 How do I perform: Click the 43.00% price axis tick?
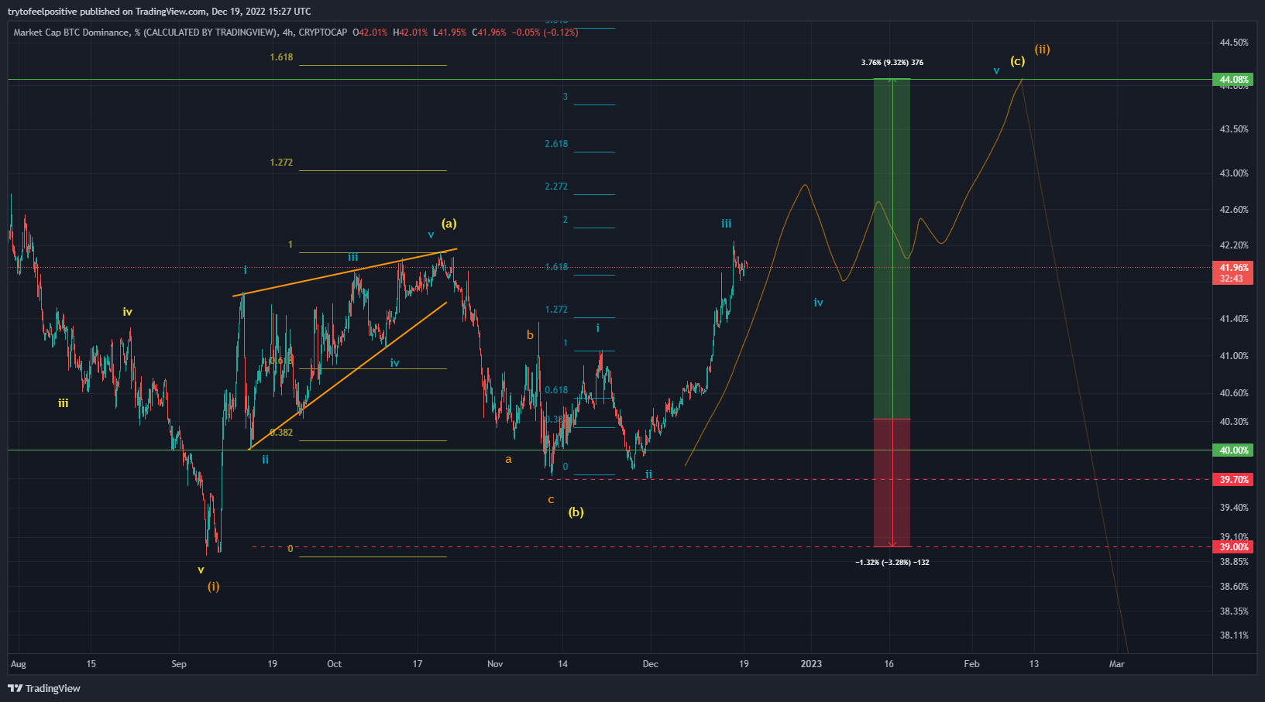click(1234, 173)
